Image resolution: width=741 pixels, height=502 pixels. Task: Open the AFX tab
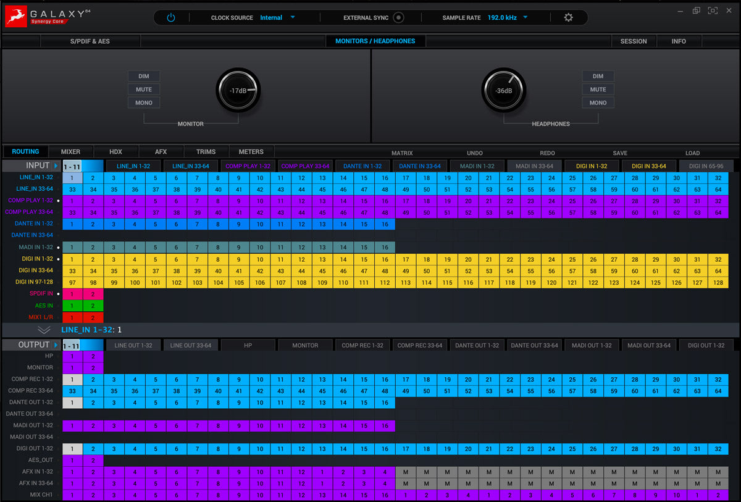tap(161, 152)
